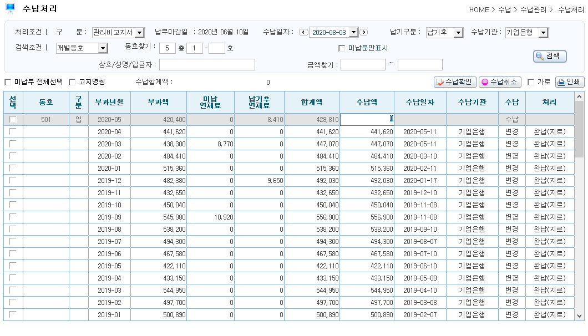This screenshot has height=336, width=588.
Task: Click the monitor icon beside 수납처리 title
Action: click(x=10, y=8)
